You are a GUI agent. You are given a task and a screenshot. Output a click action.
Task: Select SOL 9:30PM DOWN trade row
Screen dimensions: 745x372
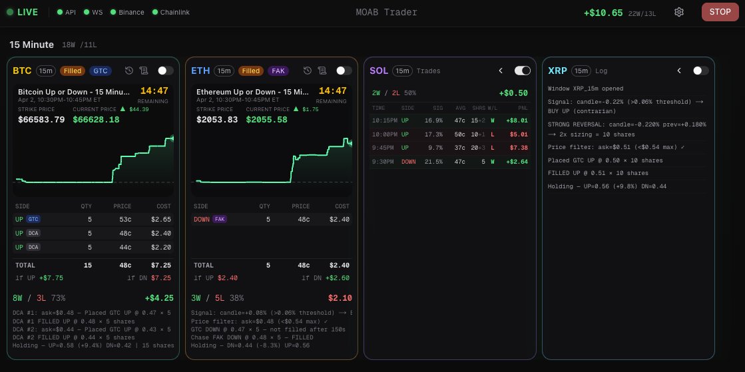point(450,162)
